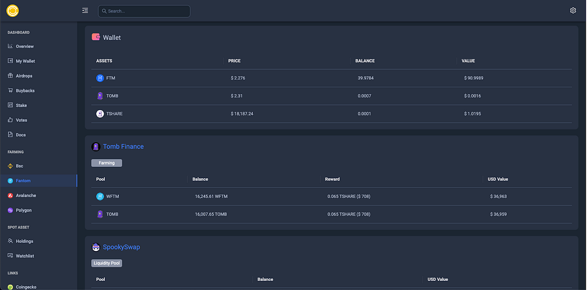Open Votes page

(21, 120)
